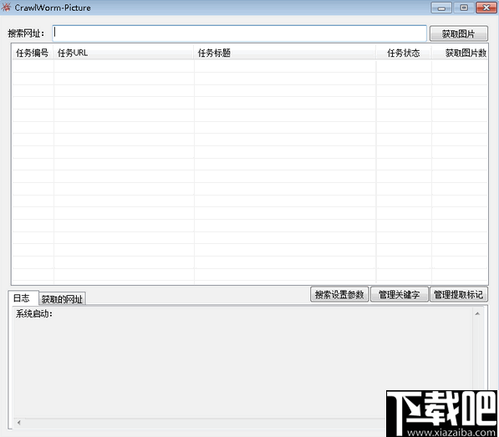Sort by 获取图片数 column header
Screen dimensions: 499x437
[x=460, y=53]
